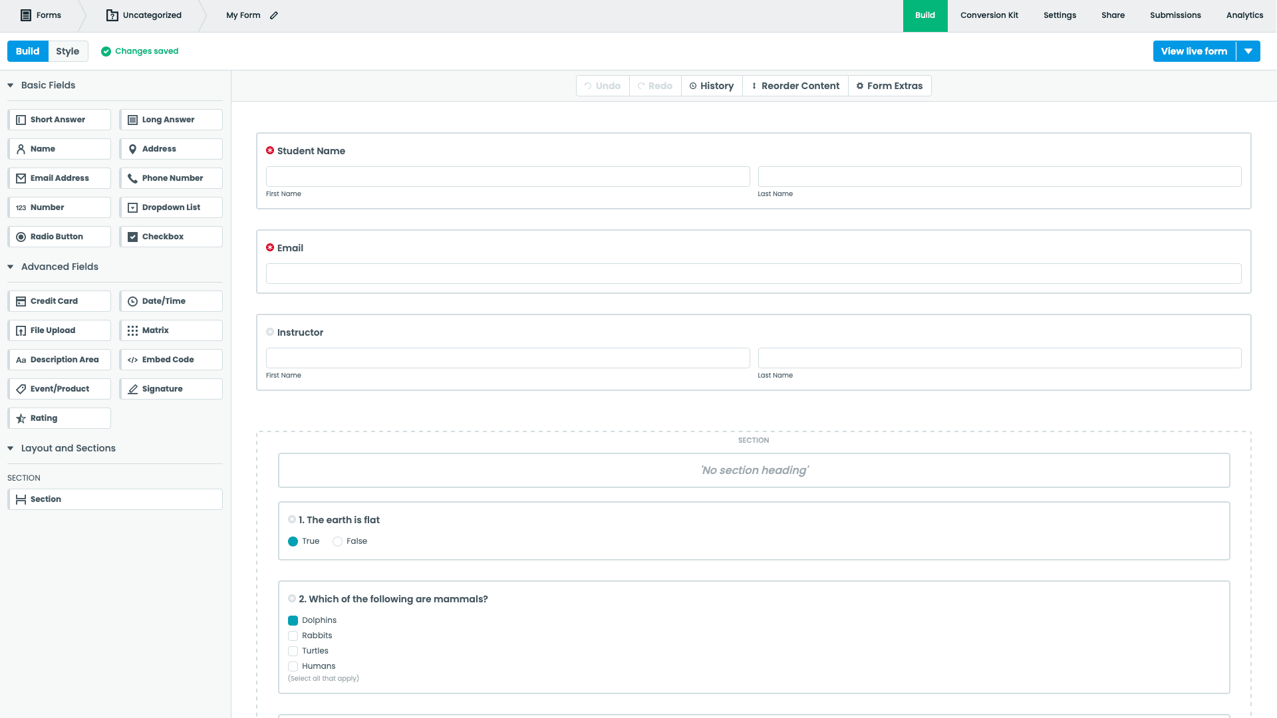Click the Forms list icon in breadcrumb

click(x=26, y=15)
